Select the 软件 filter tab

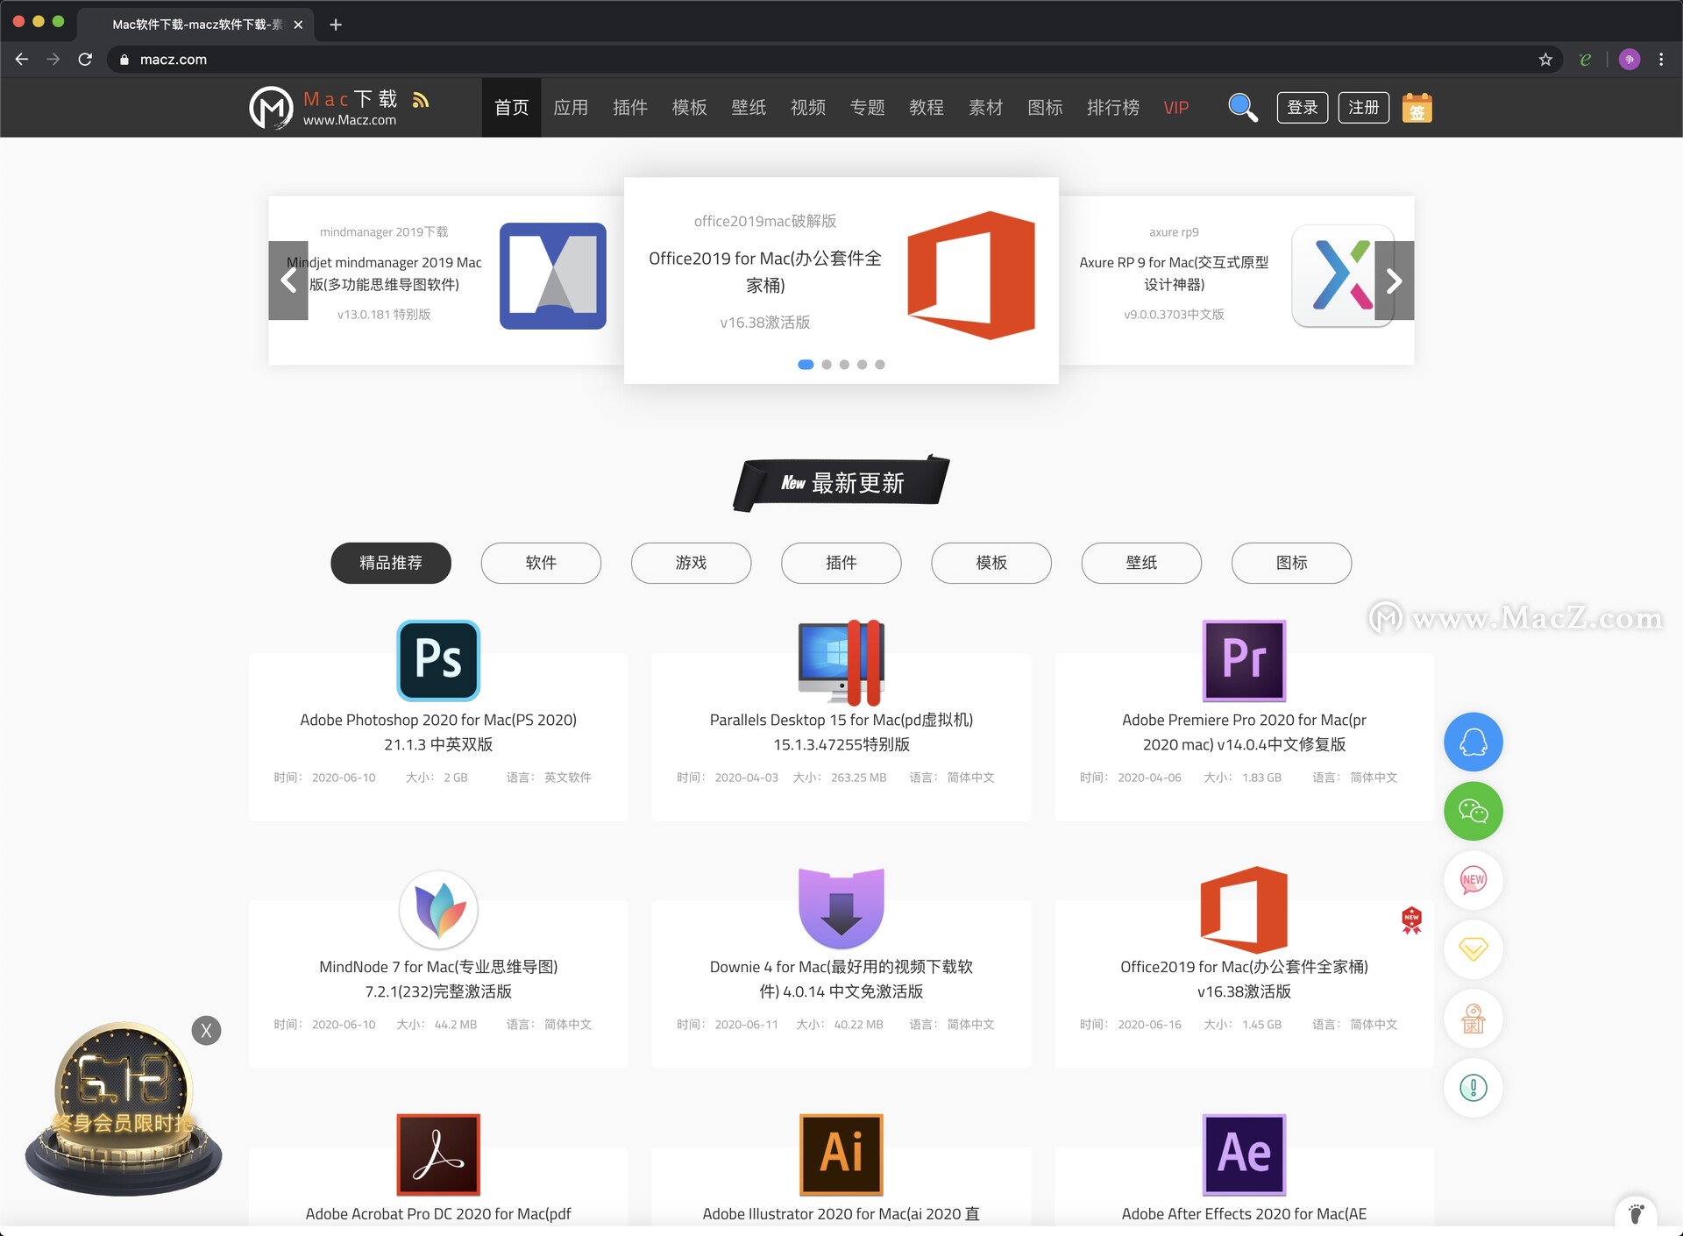(541, 563)
